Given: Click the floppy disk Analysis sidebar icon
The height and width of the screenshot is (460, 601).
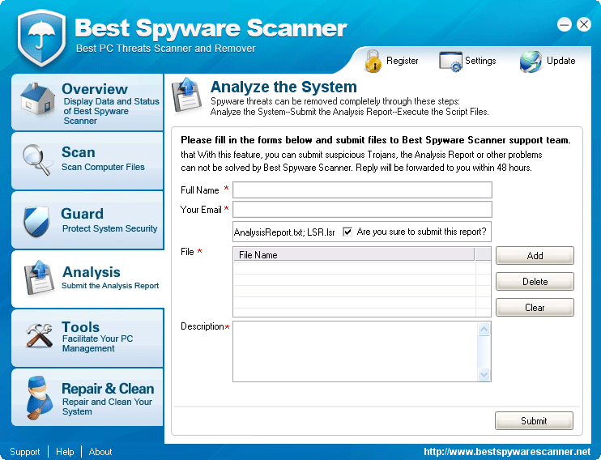Looking at the screenshot, I should [x=39, y=278].
